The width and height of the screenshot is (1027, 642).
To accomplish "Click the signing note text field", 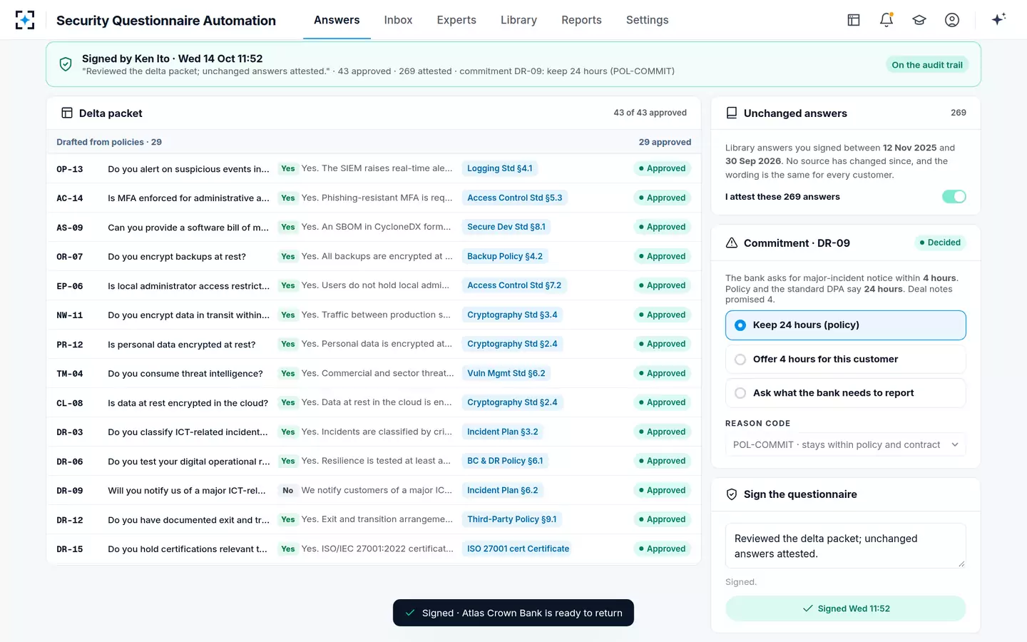I will (846, 546).
